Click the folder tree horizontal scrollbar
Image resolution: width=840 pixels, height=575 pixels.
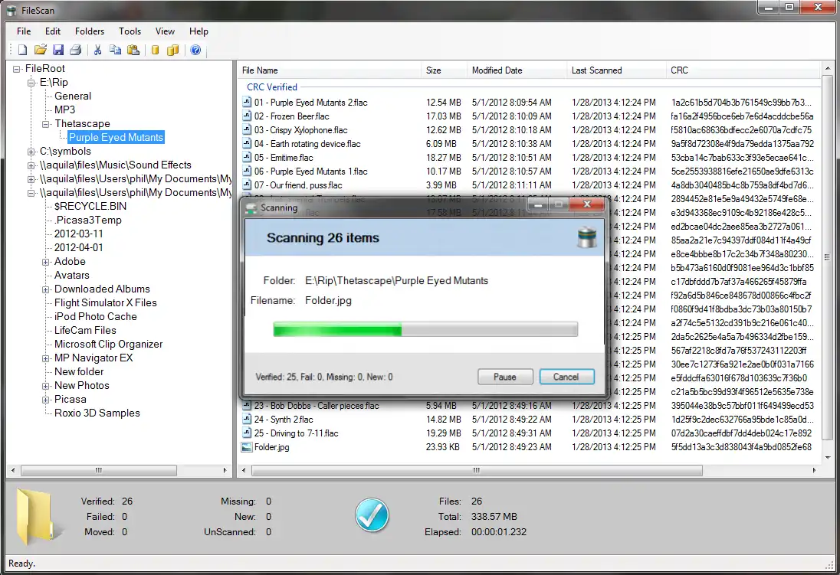tap(99, 470)
